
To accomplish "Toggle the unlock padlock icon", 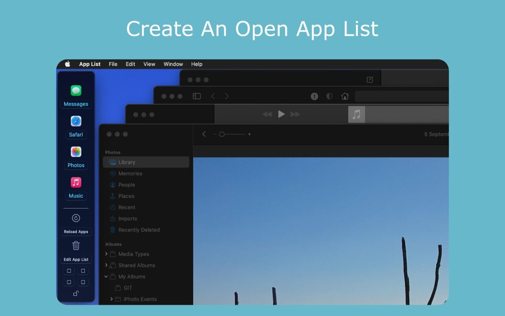I will (x=76, y=293).
